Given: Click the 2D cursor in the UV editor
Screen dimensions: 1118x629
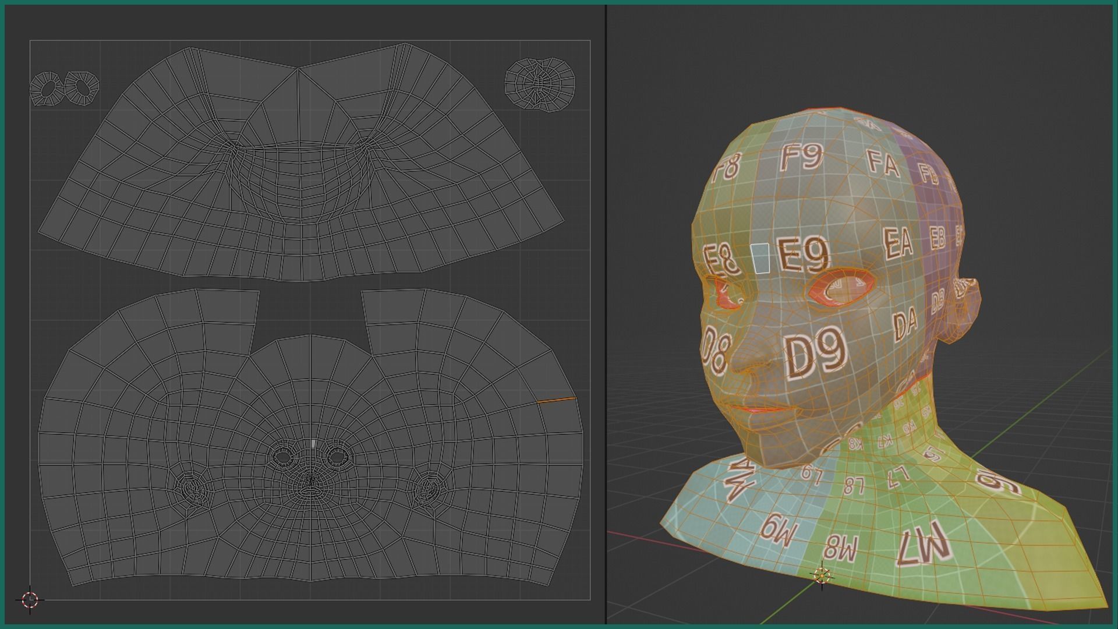Looking at the screenshot, I should (30, 599).
